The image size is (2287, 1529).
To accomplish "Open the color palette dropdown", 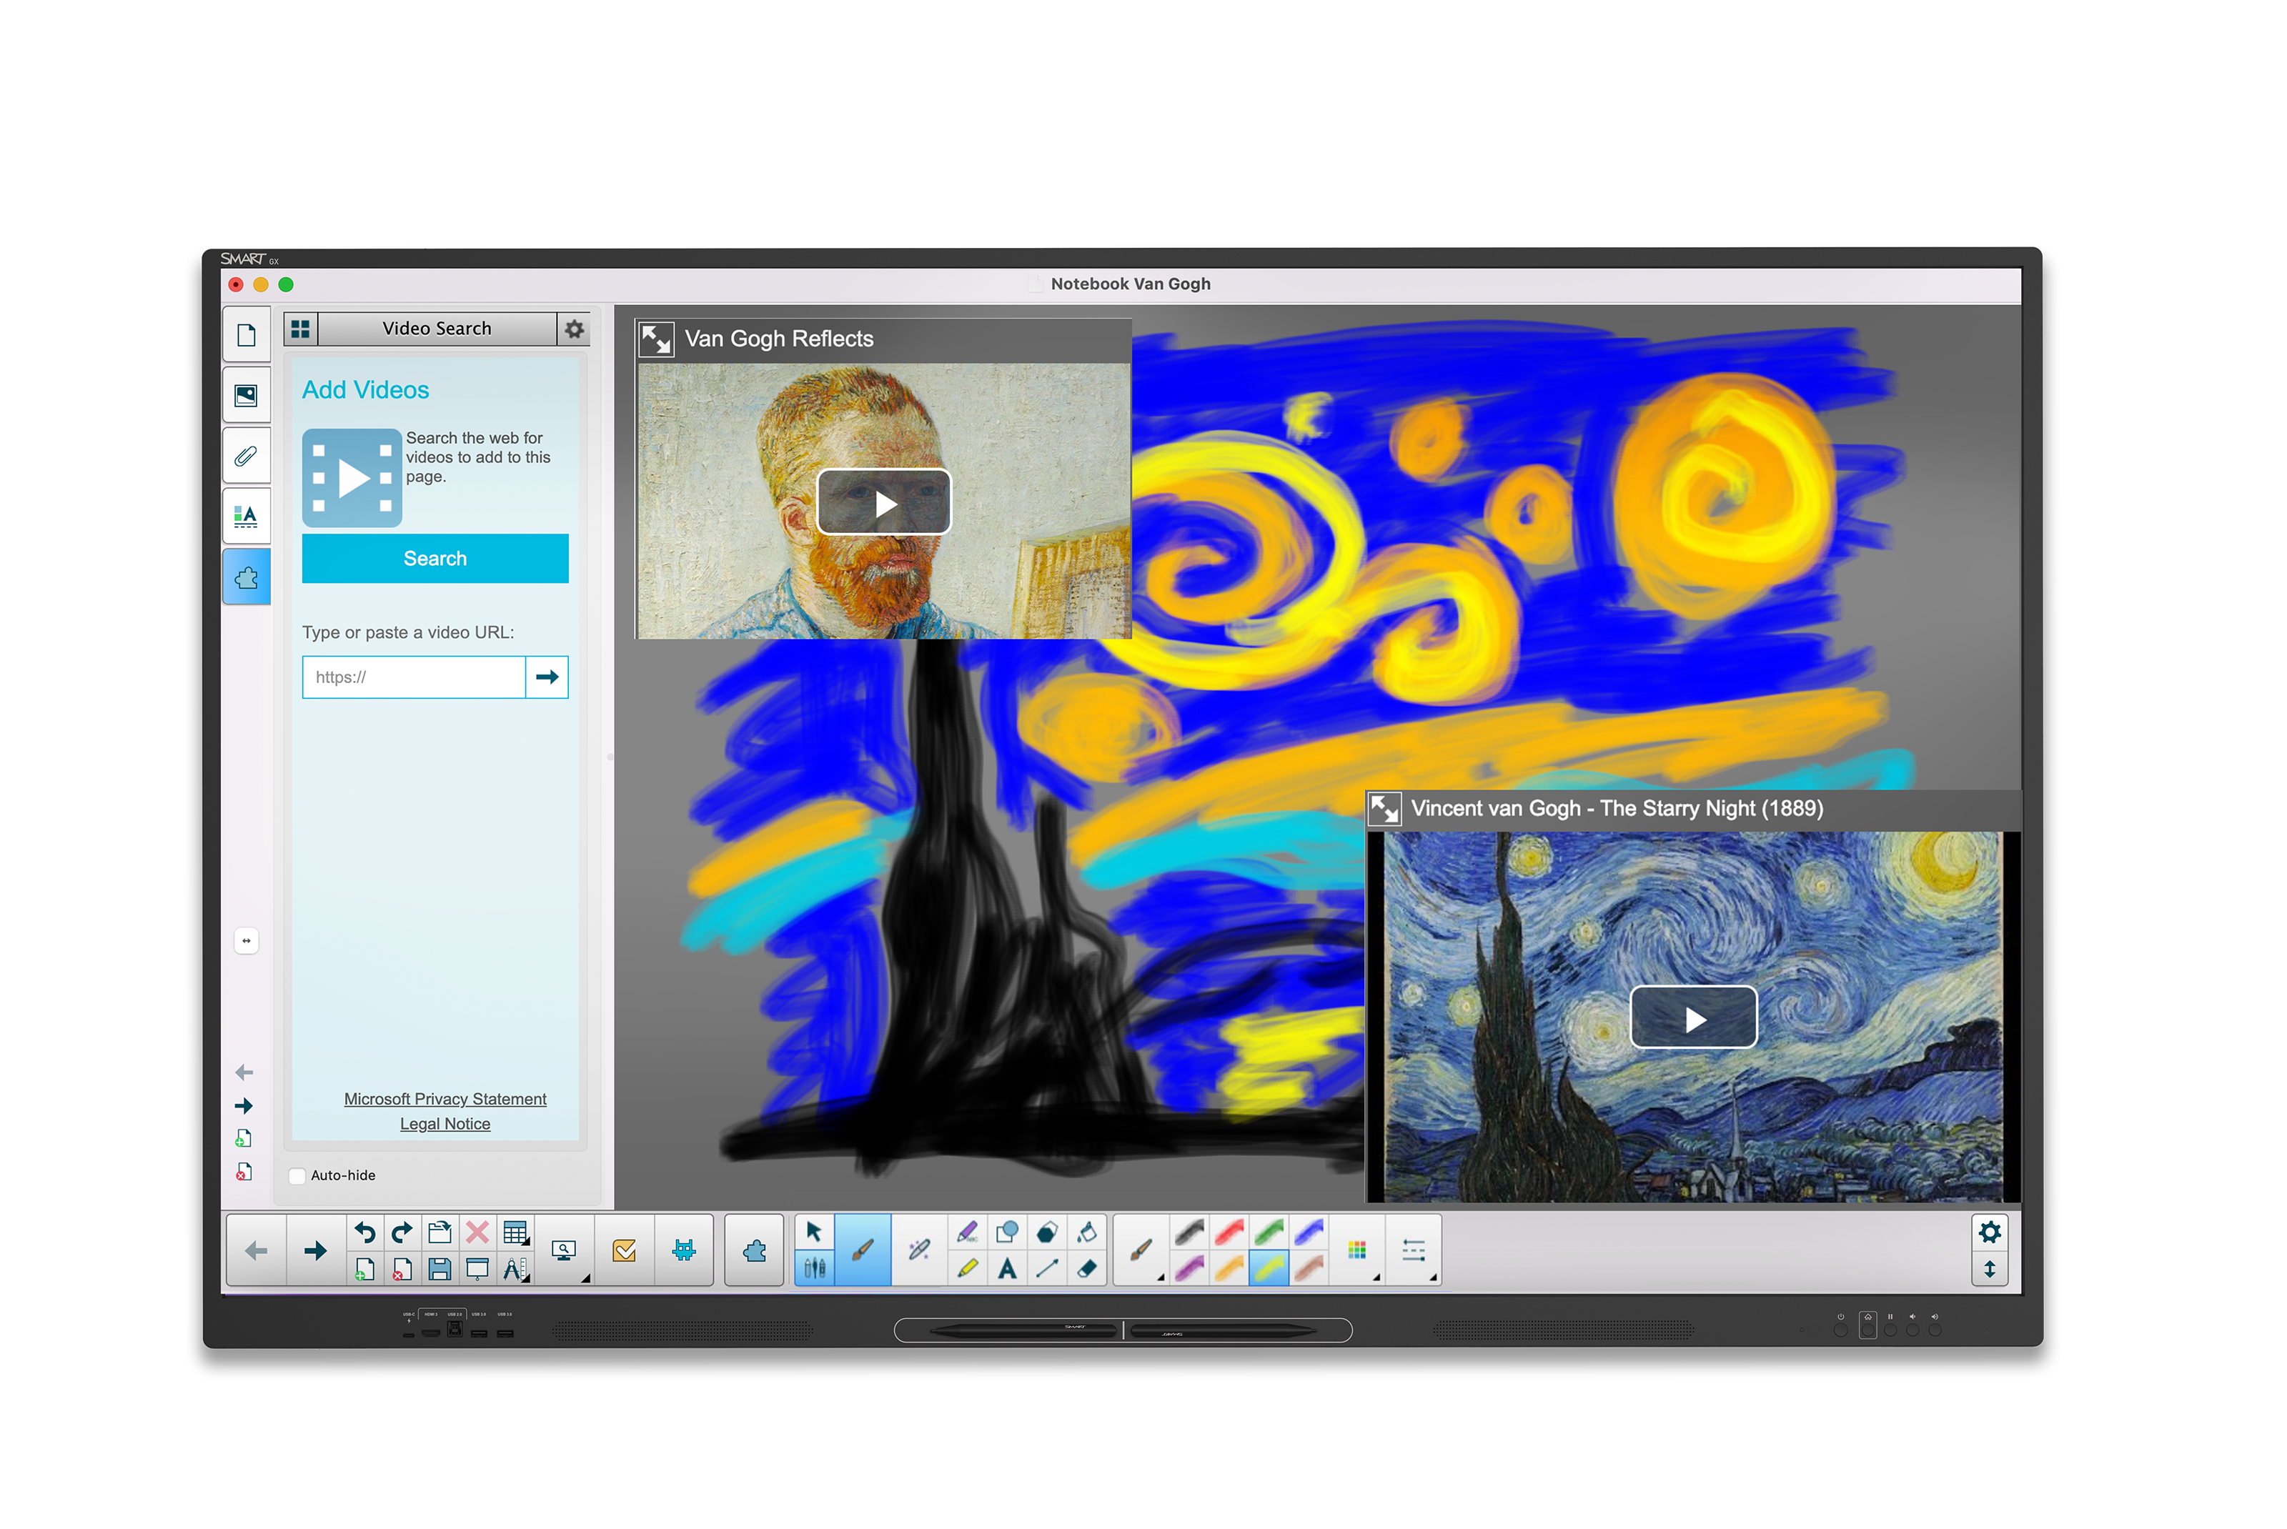I will click(x=1358, y=1250).
